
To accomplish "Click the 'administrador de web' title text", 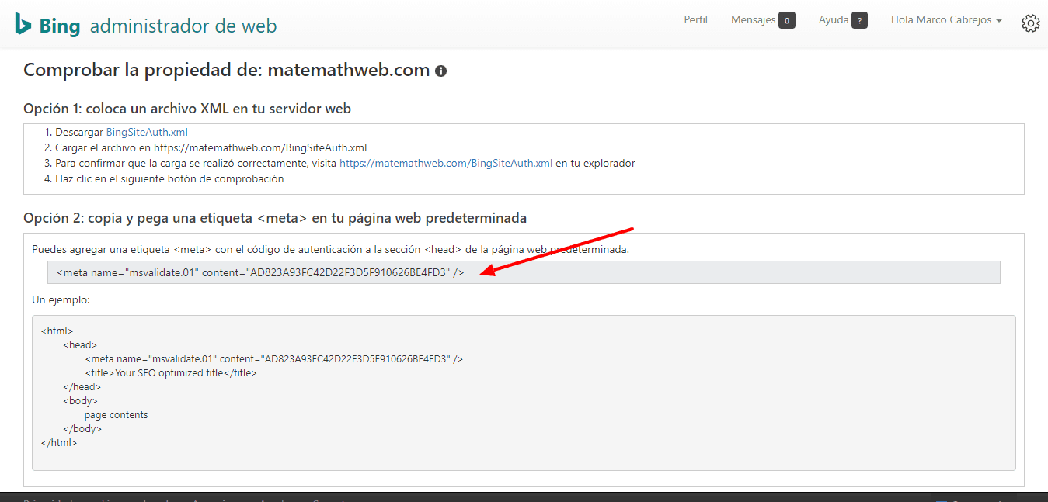I will [x=183, y=26].
